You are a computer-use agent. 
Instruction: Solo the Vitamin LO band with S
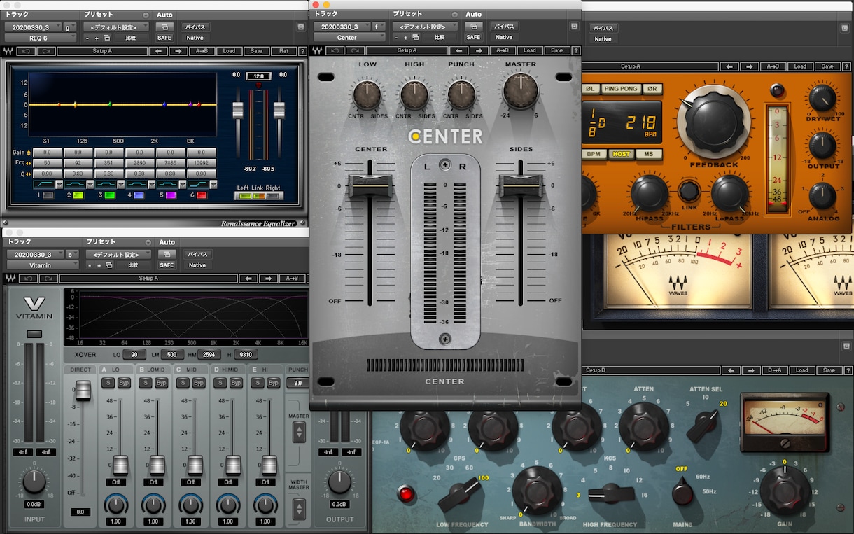[x=108, y=383]
